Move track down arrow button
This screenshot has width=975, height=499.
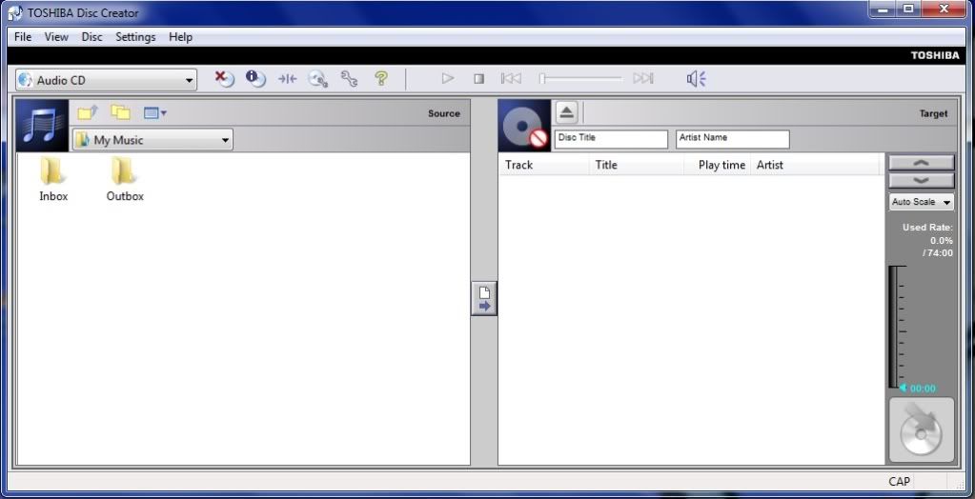tap(921, 180)
